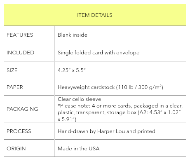Image resolution: width=190 pixels, height=159 pixels.
Task: Select the PACKAGING row label
Action: (x=22, y=109)
